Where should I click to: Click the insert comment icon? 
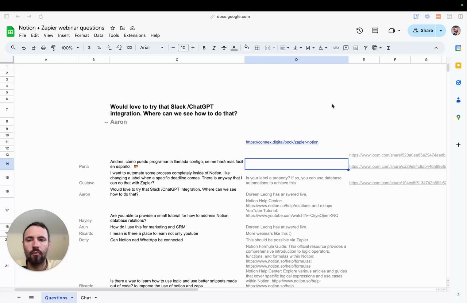pos(346,48)
